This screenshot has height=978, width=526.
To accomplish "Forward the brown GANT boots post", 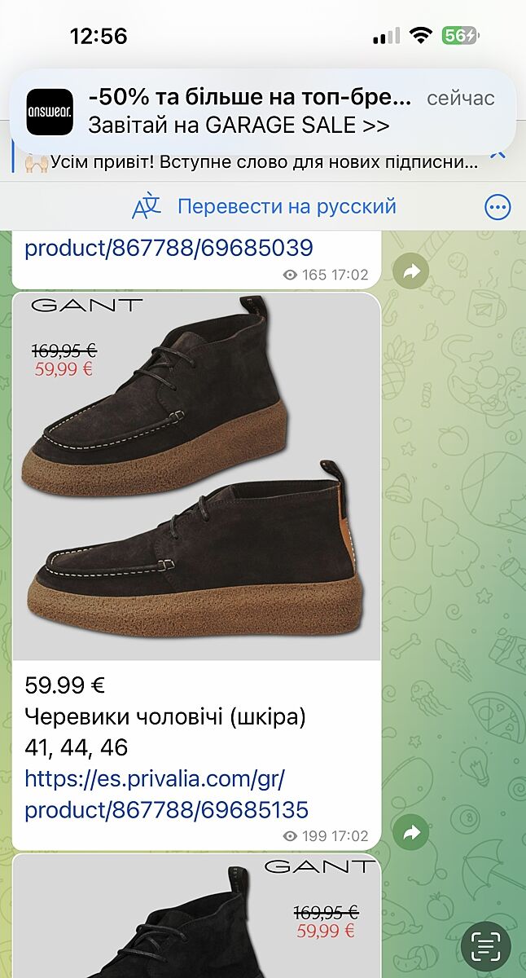I will (411, 833).
